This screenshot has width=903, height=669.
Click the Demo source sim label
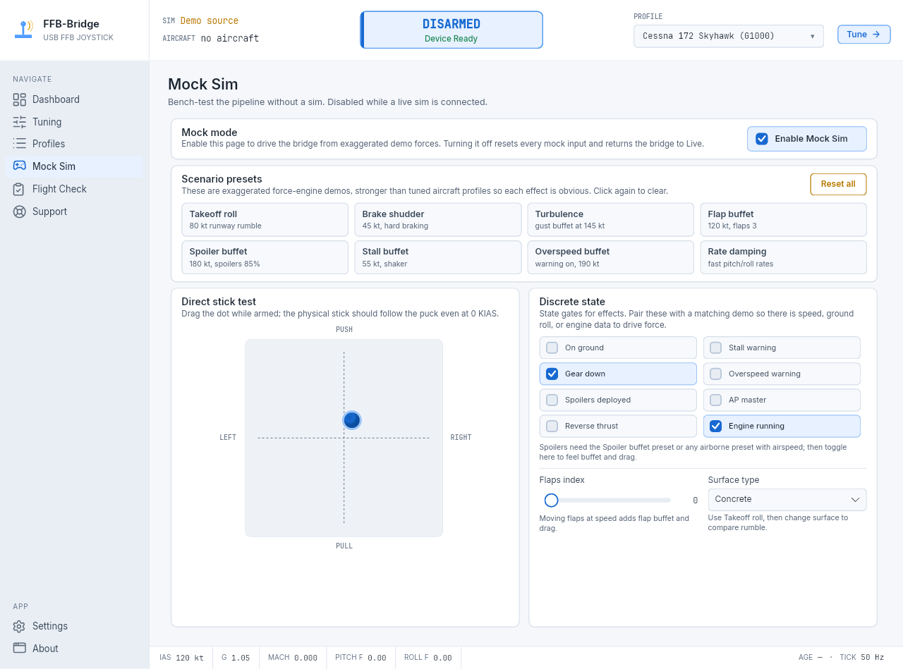(x=210, y=21)
